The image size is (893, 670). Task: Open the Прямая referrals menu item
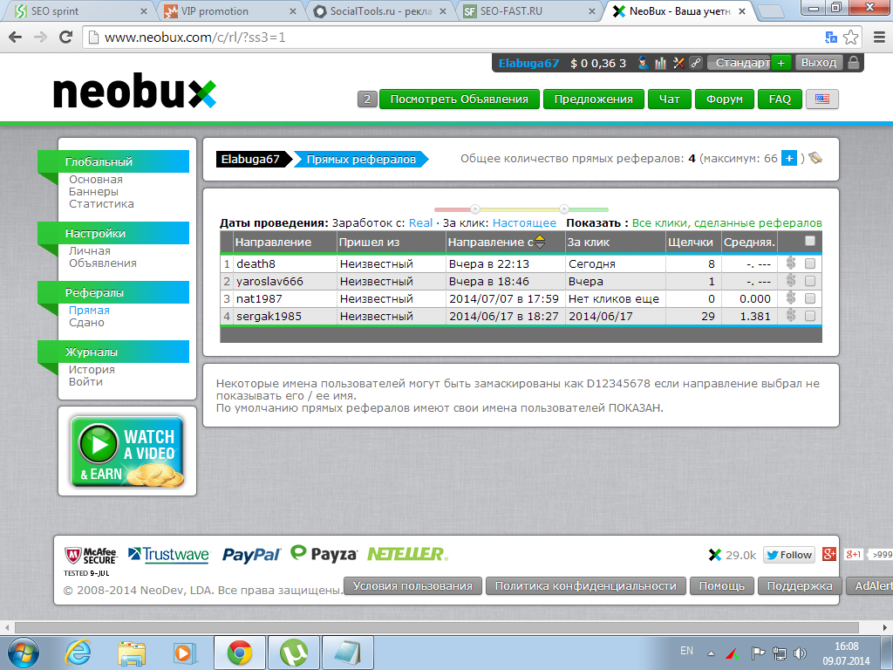[89, 311]
